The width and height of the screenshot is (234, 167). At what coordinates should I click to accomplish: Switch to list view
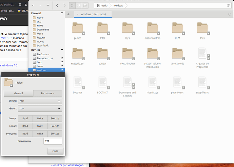[x=79, y=5]
